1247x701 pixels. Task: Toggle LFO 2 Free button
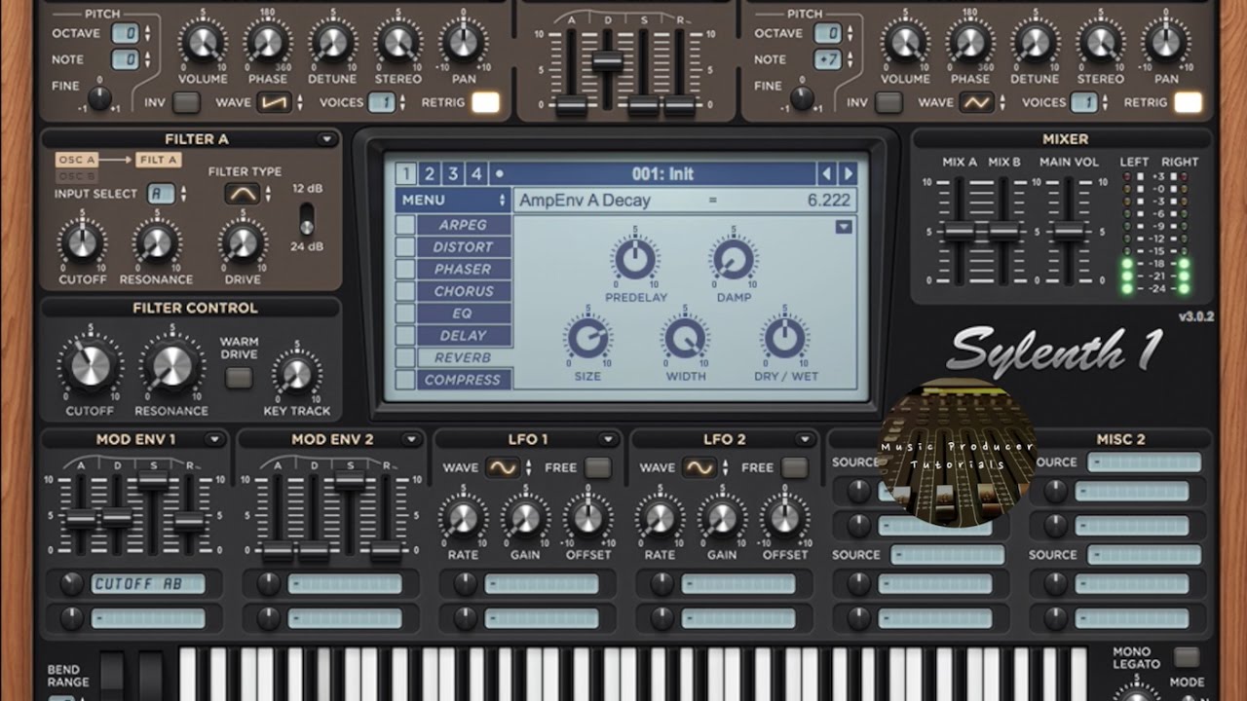point(795,467)
